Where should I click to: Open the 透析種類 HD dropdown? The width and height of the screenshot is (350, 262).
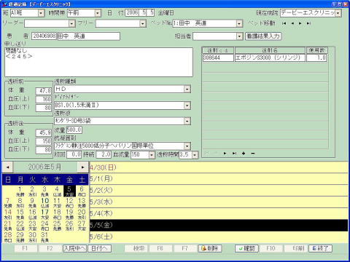[x=187, y=90]
